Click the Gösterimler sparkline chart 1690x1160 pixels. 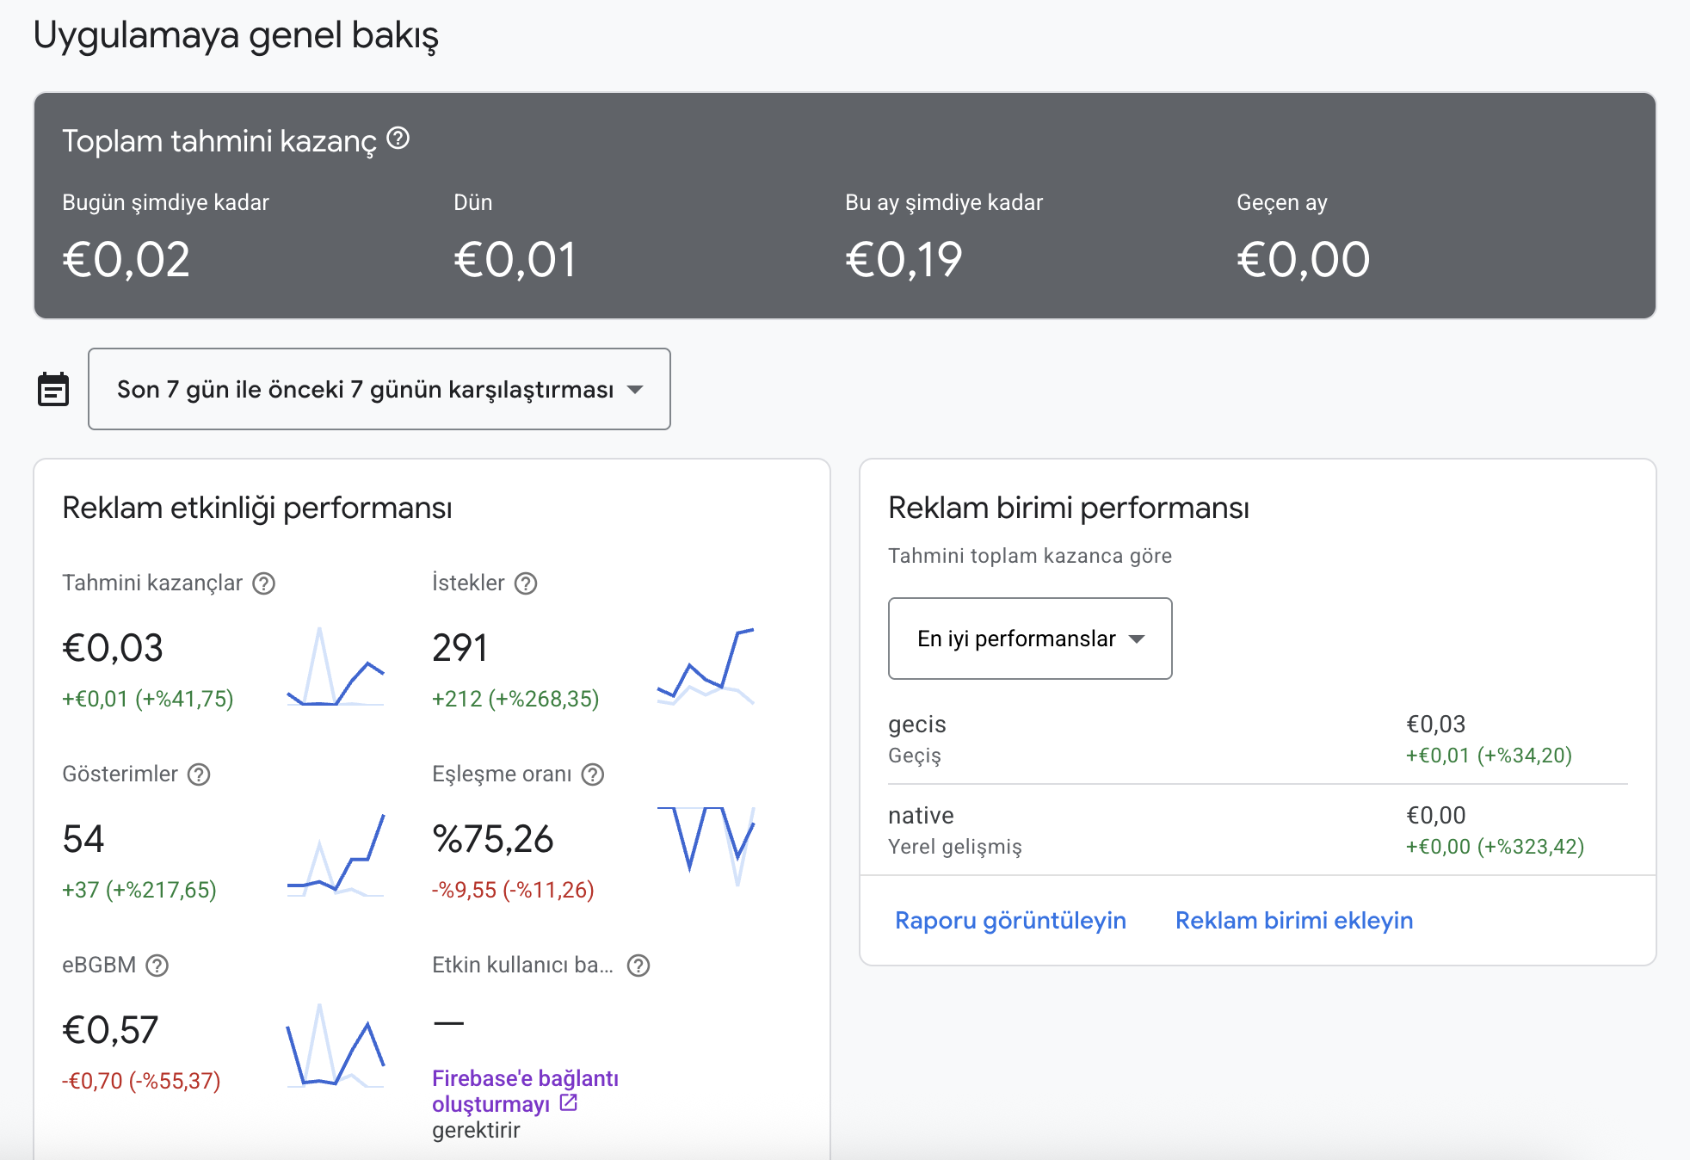[x=336, y=855]
